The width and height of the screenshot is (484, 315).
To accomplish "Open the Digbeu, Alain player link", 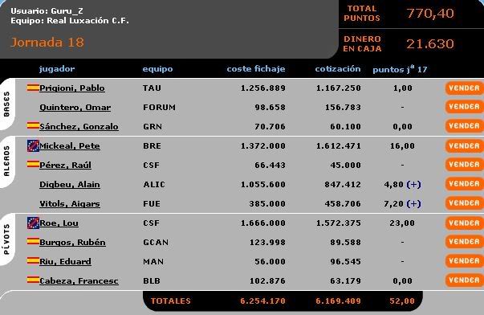I will [x=70, y=185].
